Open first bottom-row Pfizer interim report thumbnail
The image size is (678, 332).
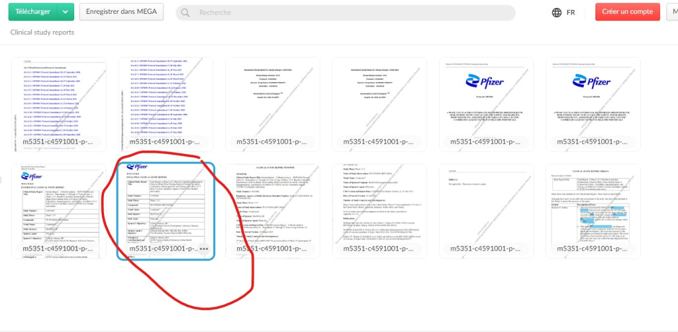pos(58,205)
